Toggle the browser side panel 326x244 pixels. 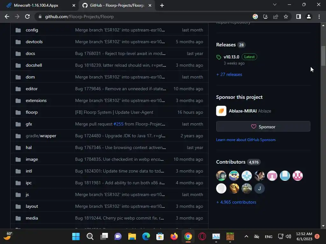299,17
